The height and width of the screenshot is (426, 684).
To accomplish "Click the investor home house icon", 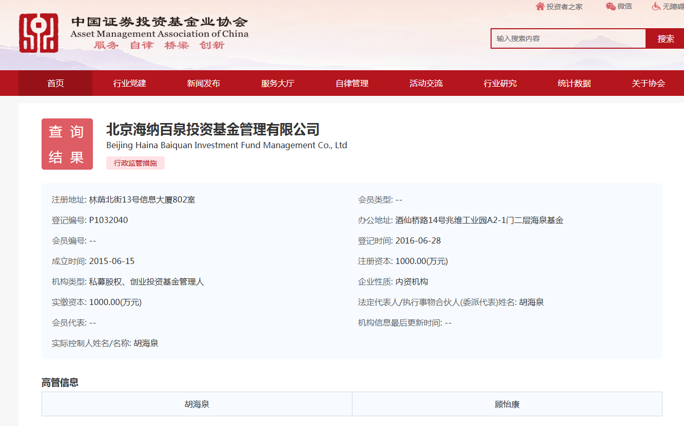I will [540, 7].
